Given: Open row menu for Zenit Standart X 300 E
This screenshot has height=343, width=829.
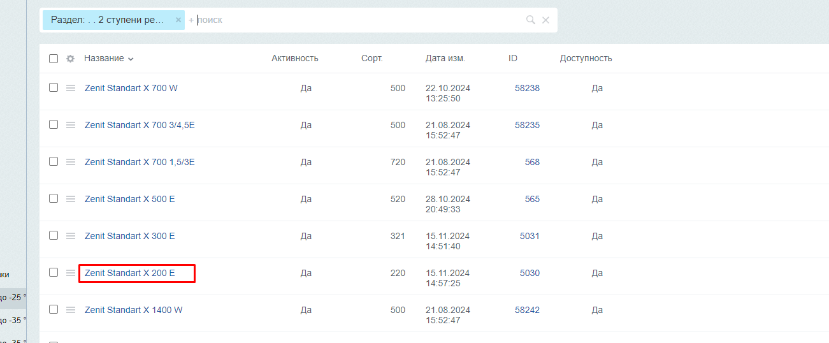Looking at the screenshot, I should pyautogui.click(x=71, y=236).
